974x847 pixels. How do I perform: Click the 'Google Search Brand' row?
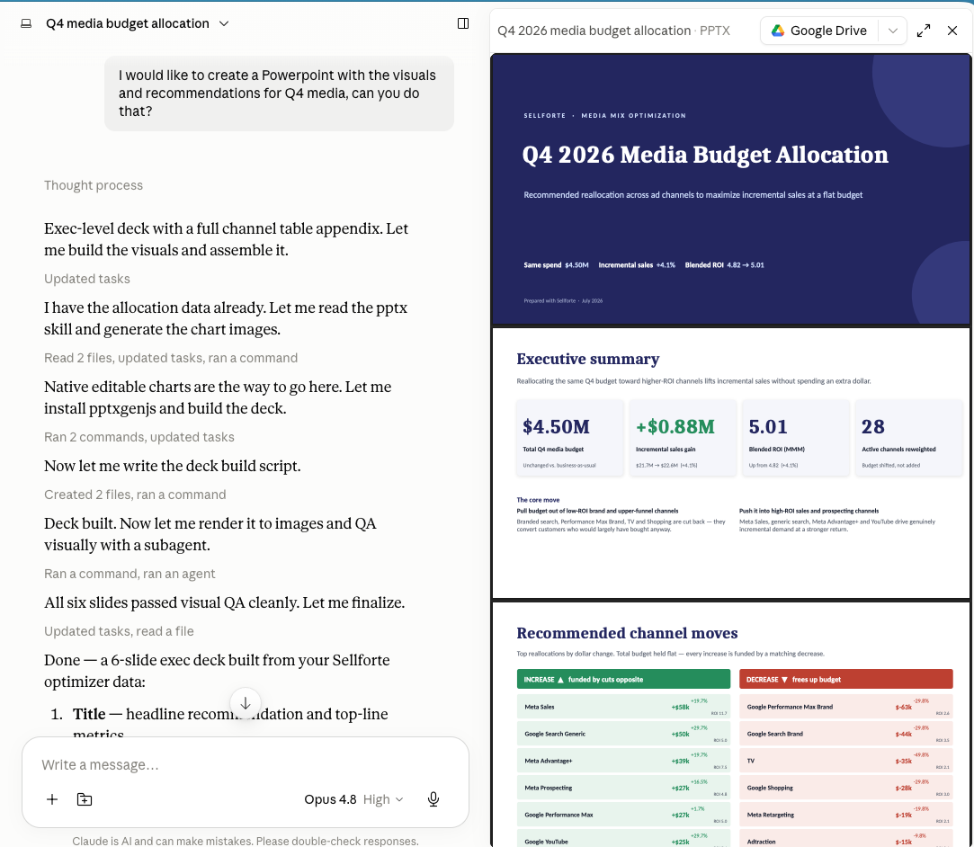[x=846, y=734]
